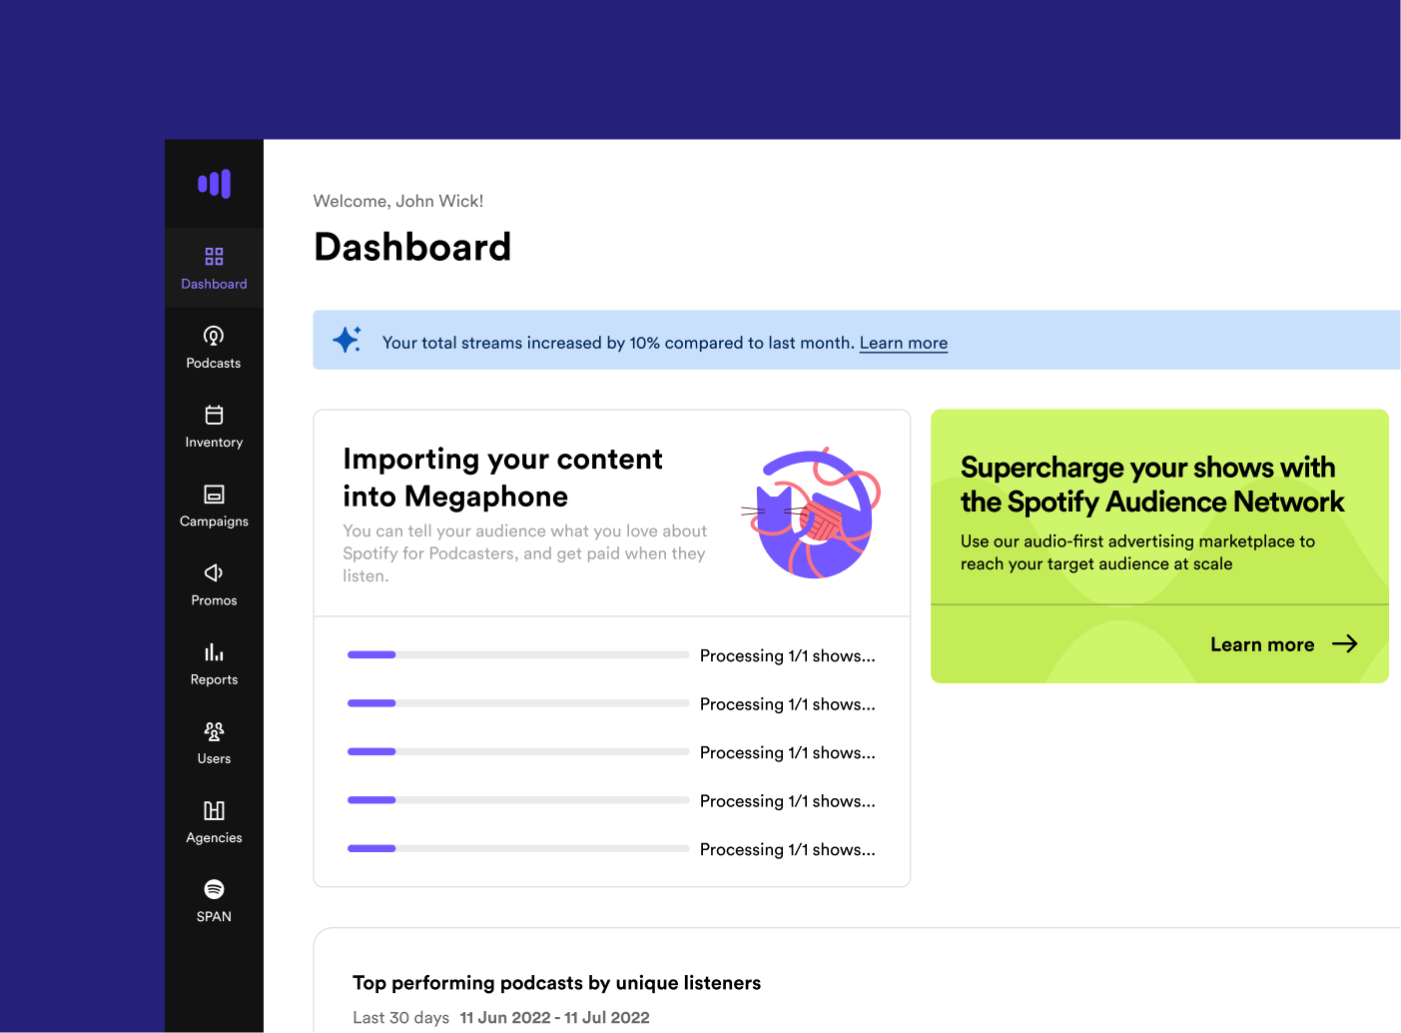Click the arrow icon beside Learn more
The image size is (1401, 1033).
coord(1345,644)
